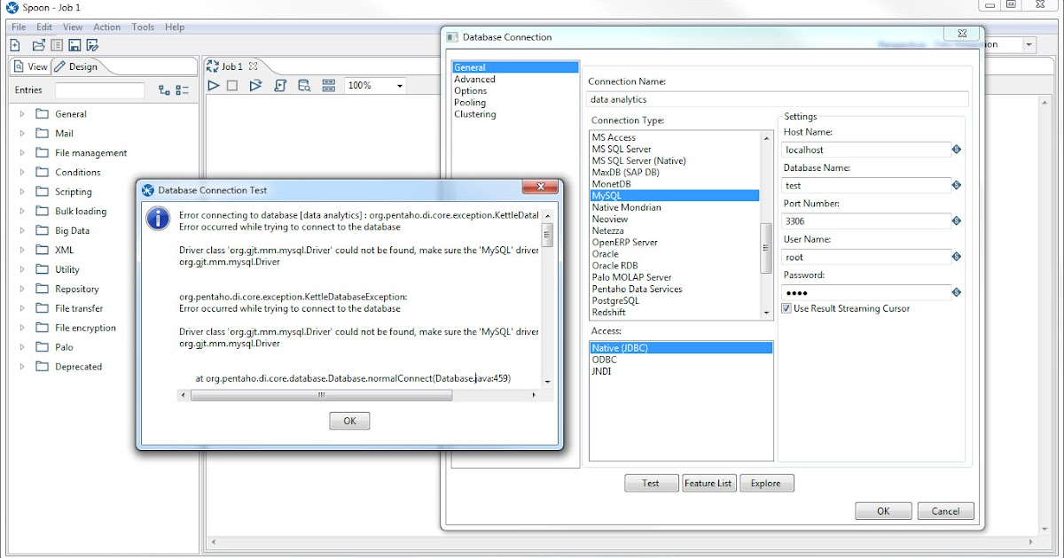Click the Explore Repository toolbar icon
This screenshot has height=558, width=1064.
tap(57, 45)
